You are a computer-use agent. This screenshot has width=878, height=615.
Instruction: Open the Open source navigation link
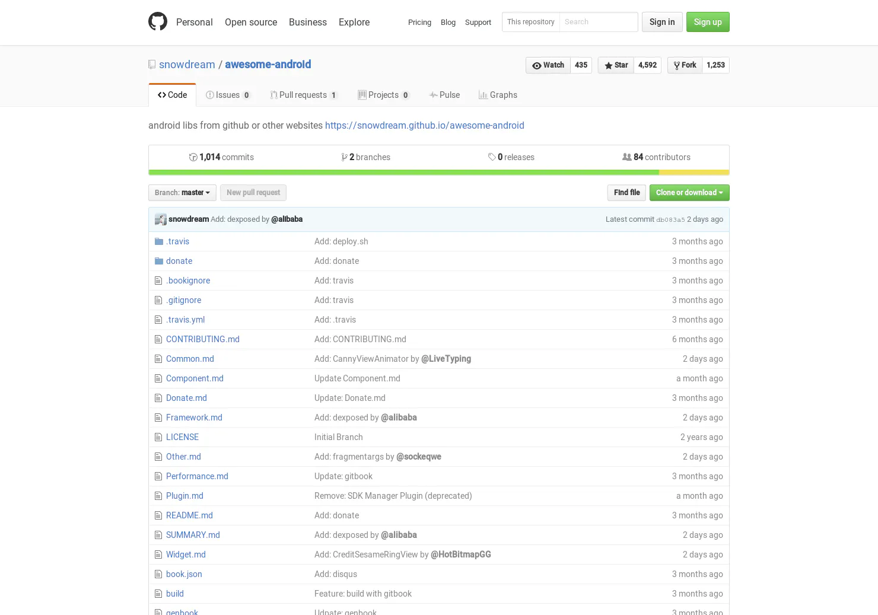(x=251, y=22)
